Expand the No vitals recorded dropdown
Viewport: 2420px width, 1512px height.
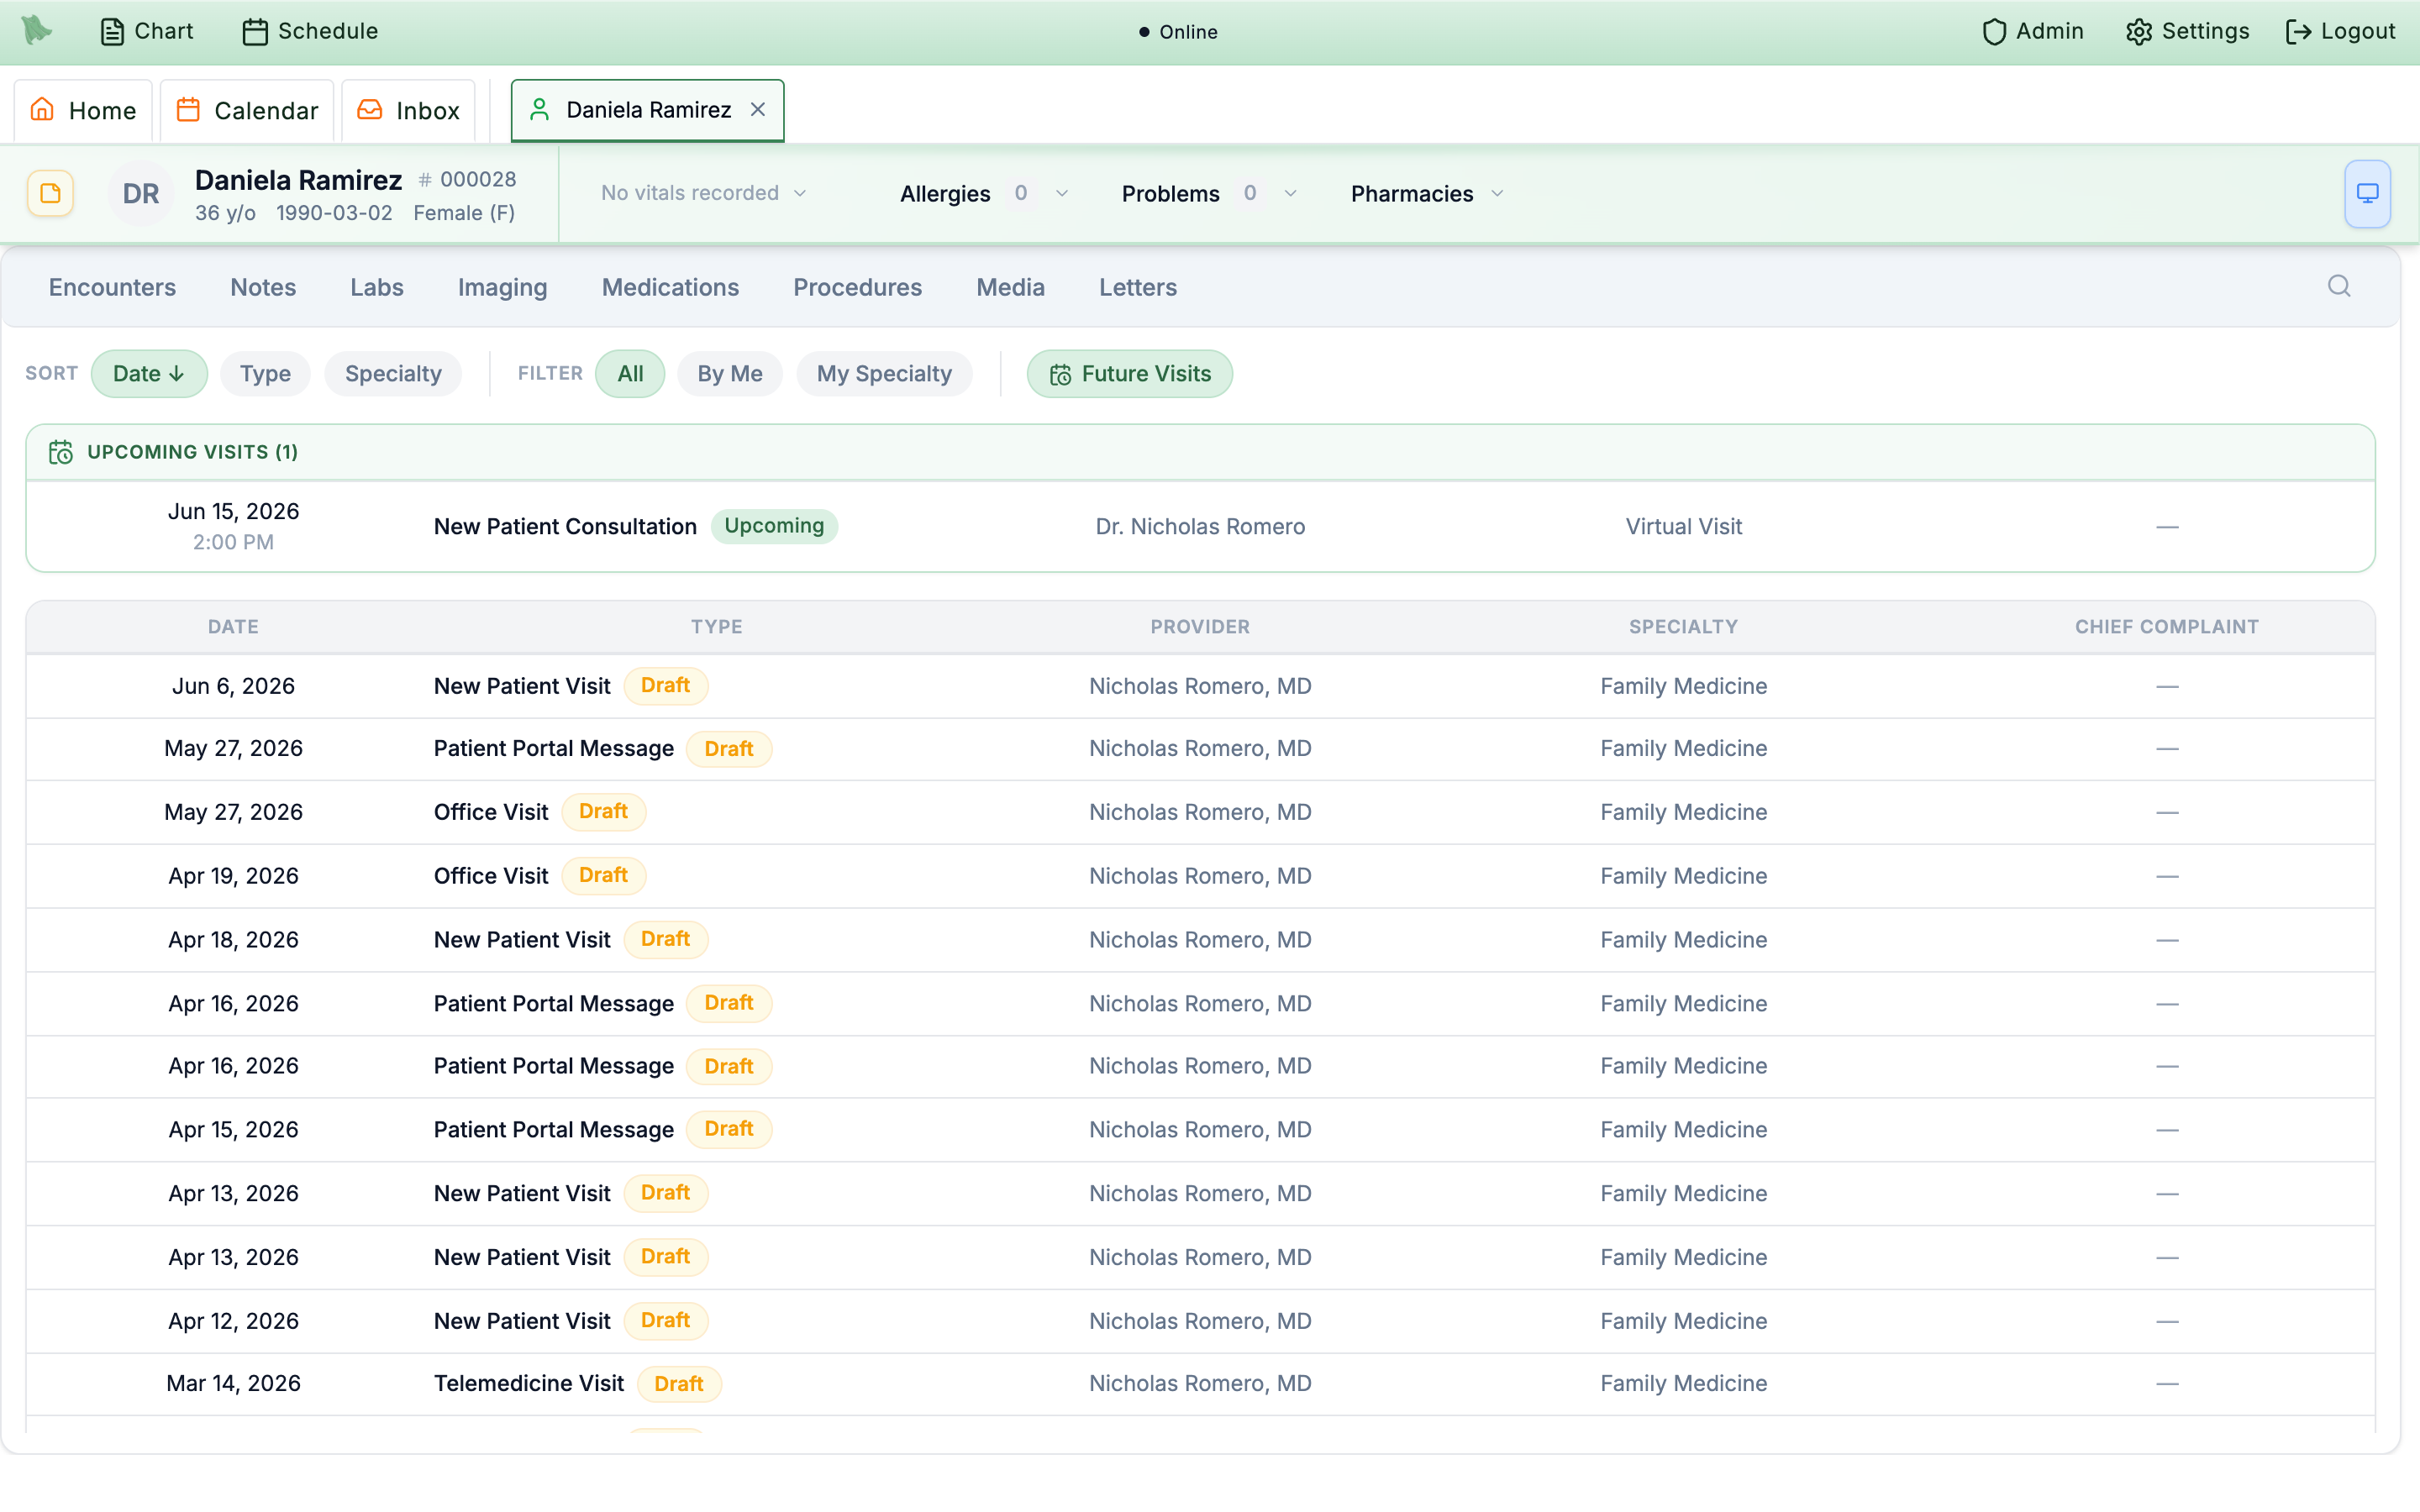pos(703,193)
